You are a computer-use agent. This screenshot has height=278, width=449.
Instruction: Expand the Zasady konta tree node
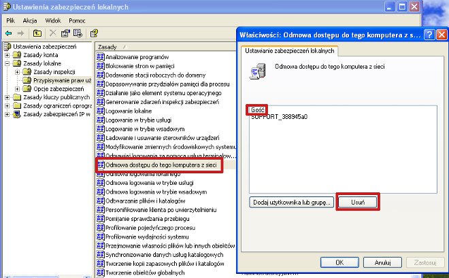[x=7, y=54]
